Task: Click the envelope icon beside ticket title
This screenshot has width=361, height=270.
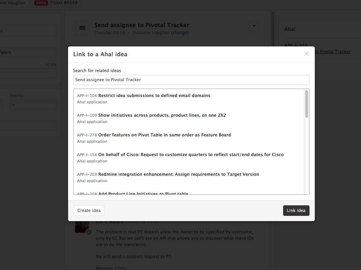Action: 82,28
